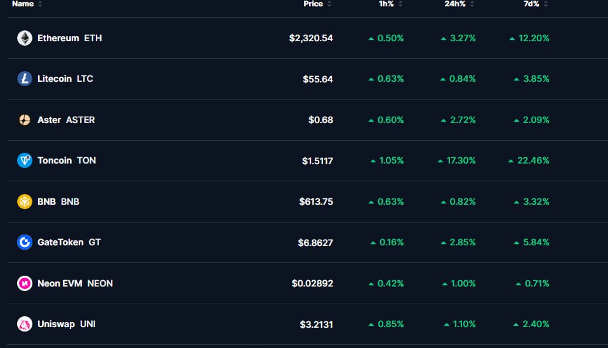The height and width of the screenshot is (348, 608).
Task: Click the Ethereum coin logo icon
Action: (25, 38)
